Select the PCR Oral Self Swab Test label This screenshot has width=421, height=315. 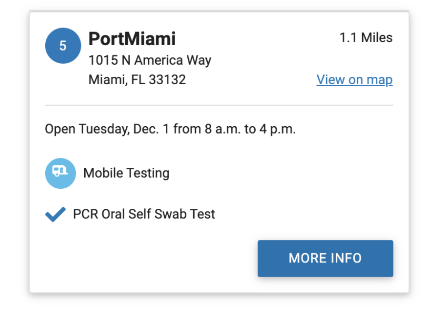point(144,214)
